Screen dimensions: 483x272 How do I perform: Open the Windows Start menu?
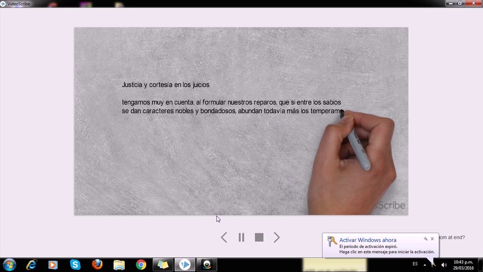[x=9, y=265]
